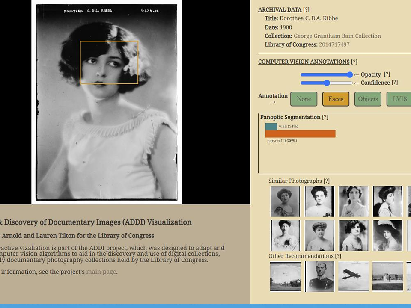Open fourth recommendation thumbnail with open field
The image size is (411, 308).
coord(388,276)
